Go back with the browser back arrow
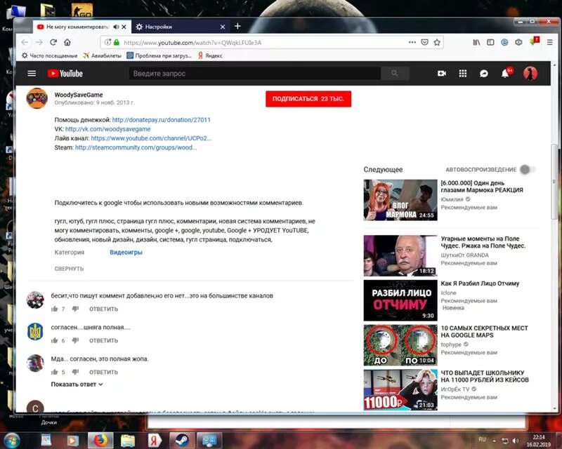This screenshot has height=449, width=562. coord(25,42)
